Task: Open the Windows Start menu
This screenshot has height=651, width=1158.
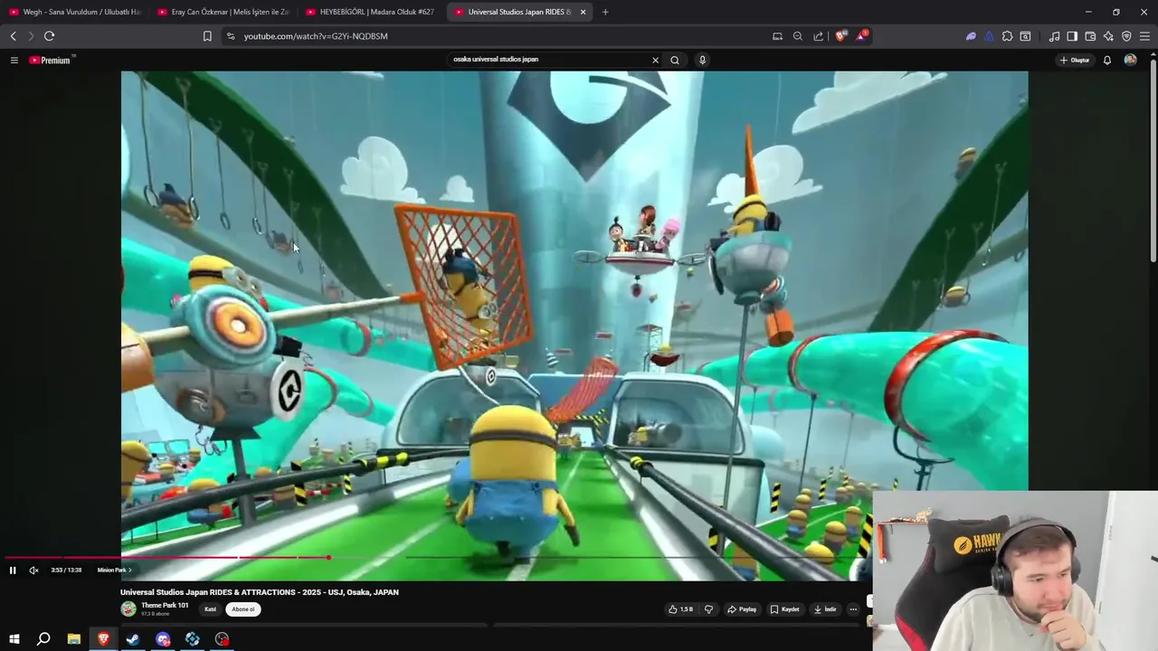Action: pos(14,639)
